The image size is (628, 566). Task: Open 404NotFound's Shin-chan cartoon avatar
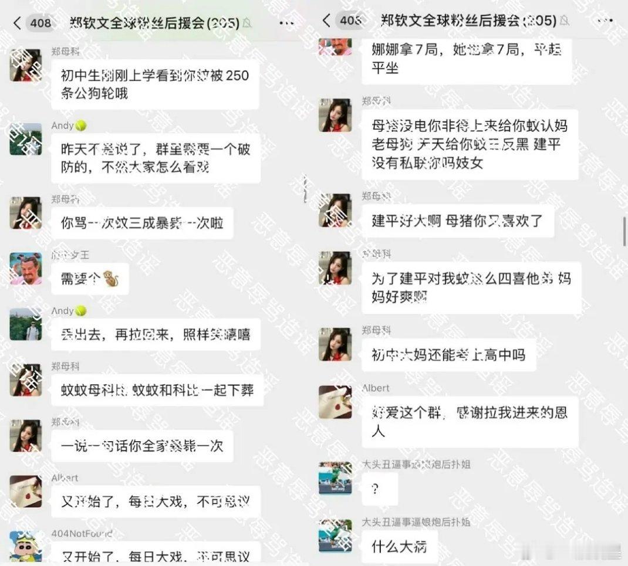tap(26, 547)
